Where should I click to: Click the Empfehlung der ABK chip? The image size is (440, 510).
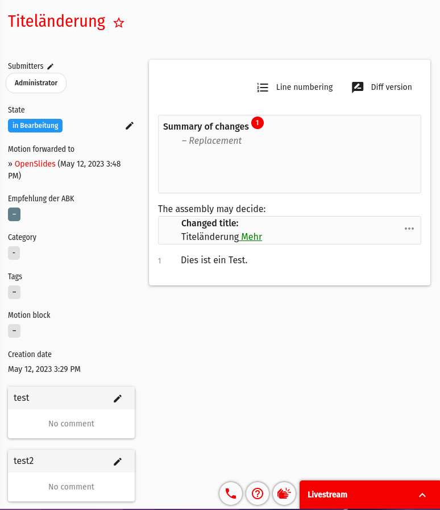click(x=14, y=214)
